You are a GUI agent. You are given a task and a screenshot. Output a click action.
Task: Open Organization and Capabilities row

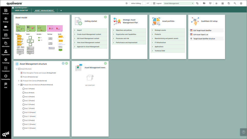[x=129, y=34]
